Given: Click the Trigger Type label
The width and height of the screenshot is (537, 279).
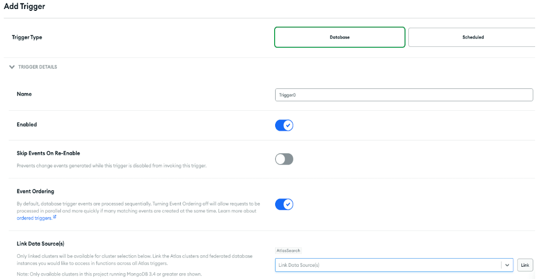Looking at the screenshot, I should point(27,37).
